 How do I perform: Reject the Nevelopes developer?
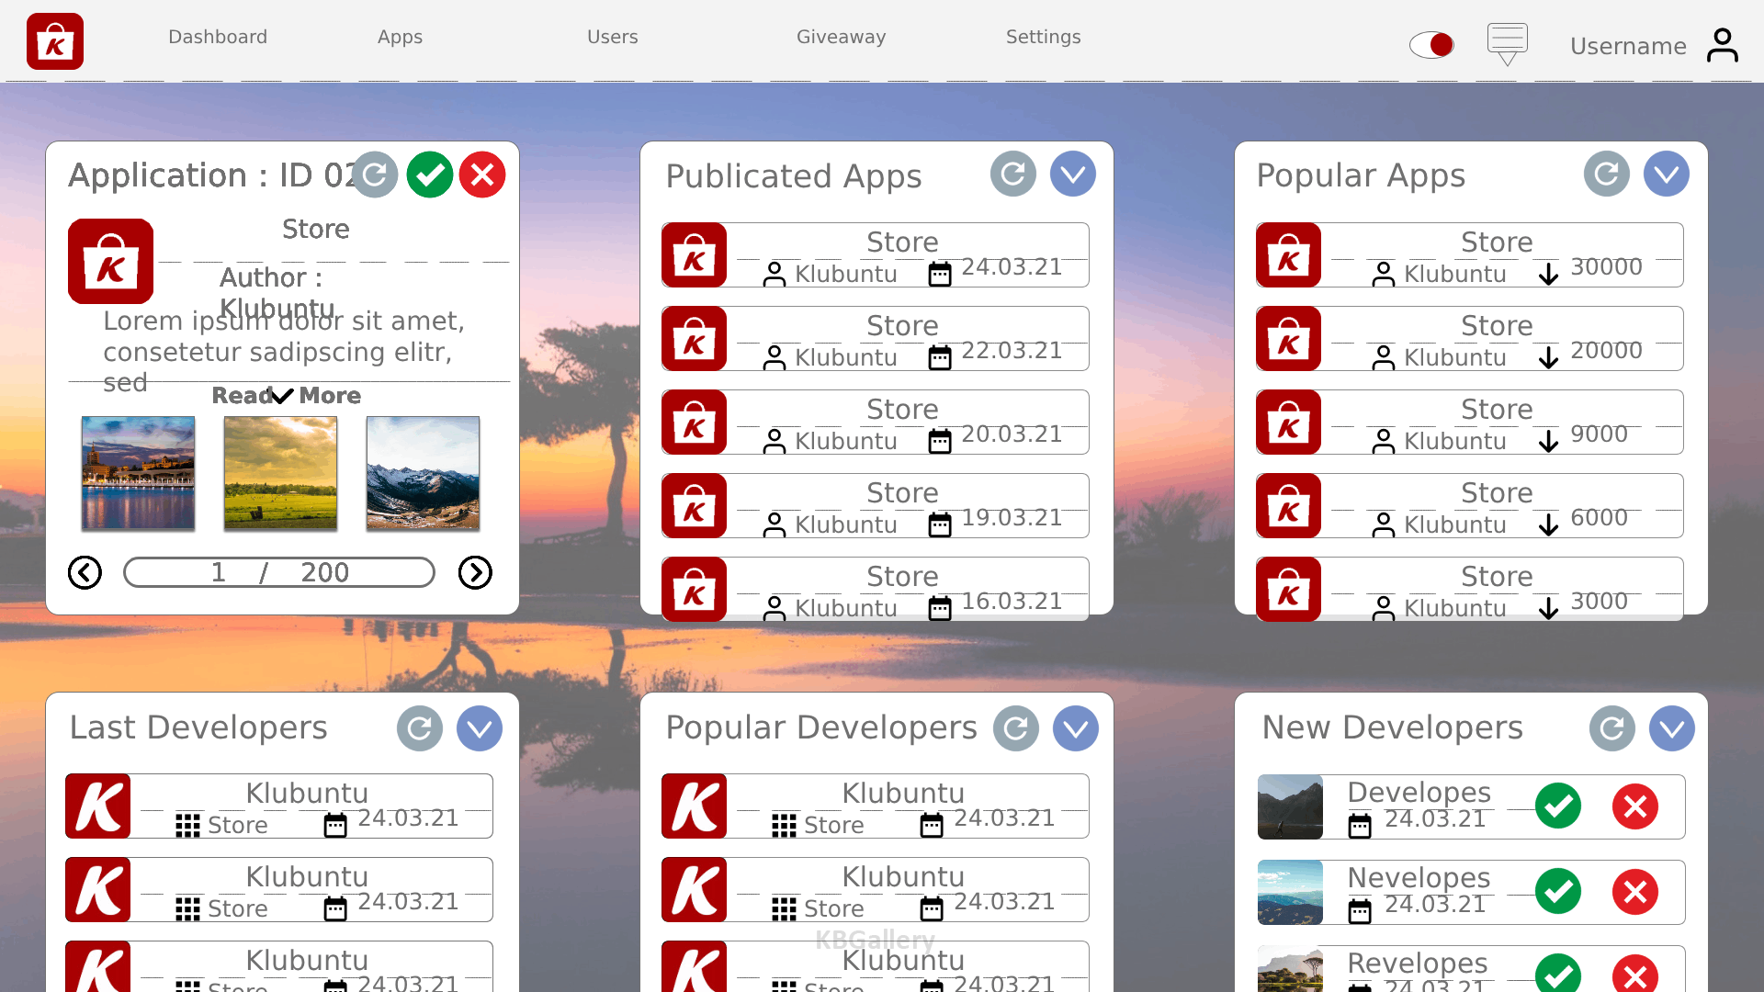[1635, 891]
